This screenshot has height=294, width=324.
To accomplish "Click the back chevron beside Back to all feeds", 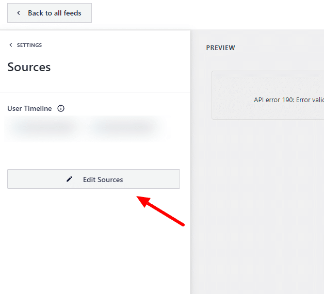I will 19,13.
